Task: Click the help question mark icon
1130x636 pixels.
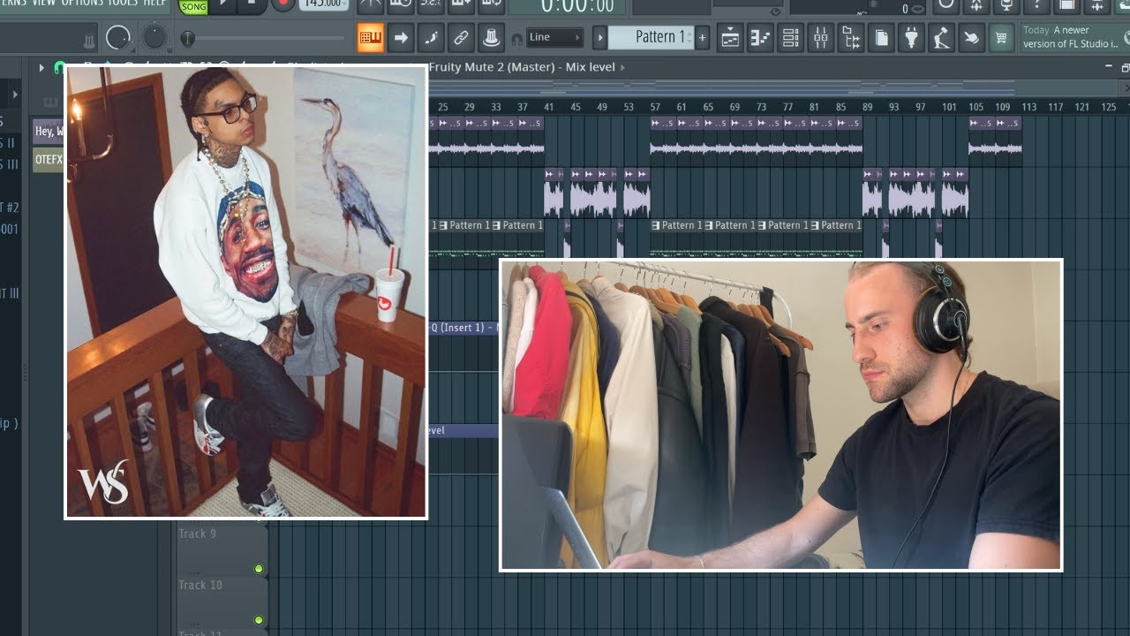Action: coord(1036,4)
